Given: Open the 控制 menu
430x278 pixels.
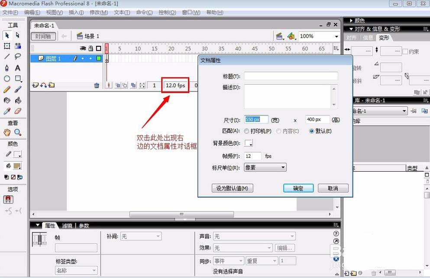Looking at the screenshot, I should click(167, 13).
